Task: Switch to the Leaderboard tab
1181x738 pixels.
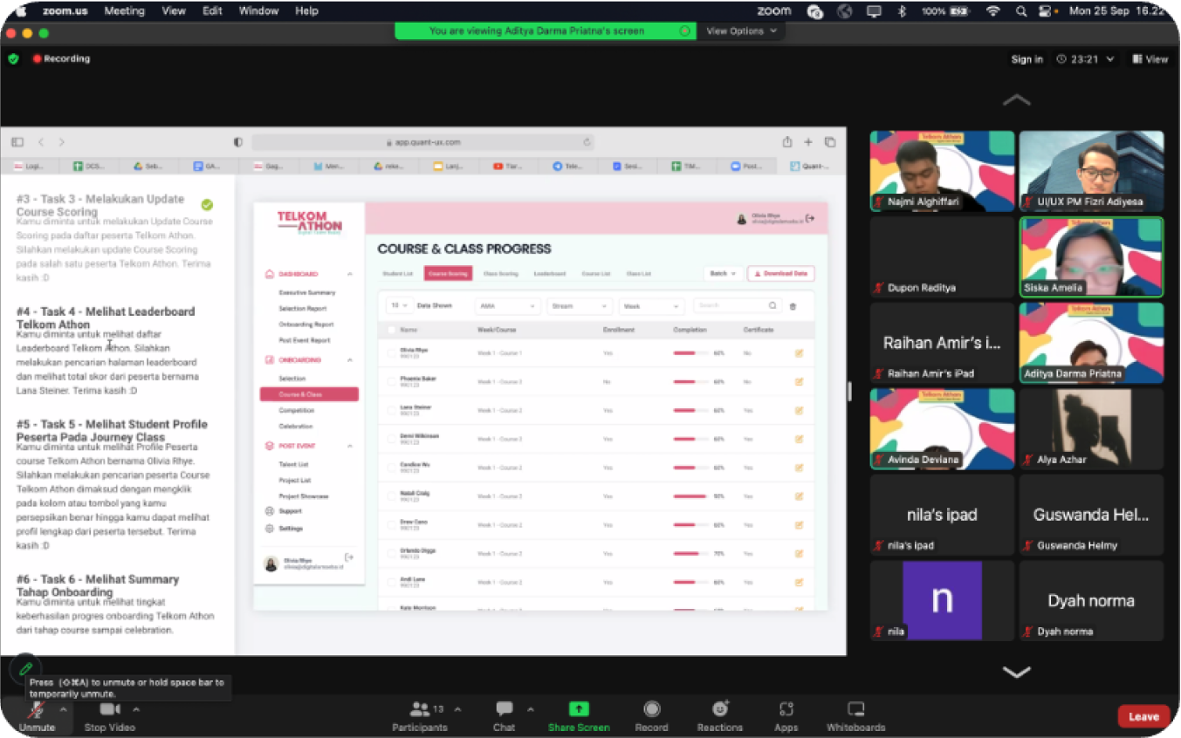Action: tap(550, 274)
